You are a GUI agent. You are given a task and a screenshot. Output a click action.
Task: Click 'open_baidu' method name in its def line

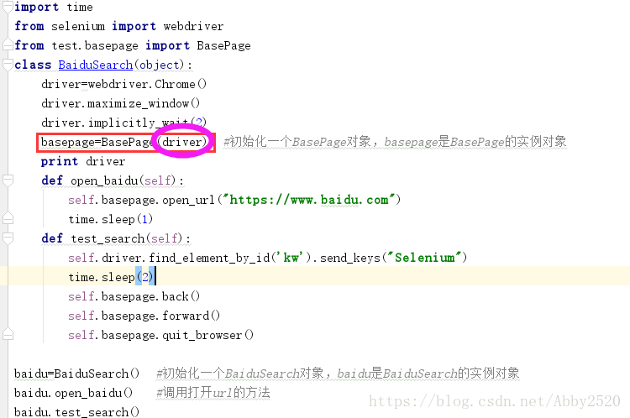click(104, 180)
